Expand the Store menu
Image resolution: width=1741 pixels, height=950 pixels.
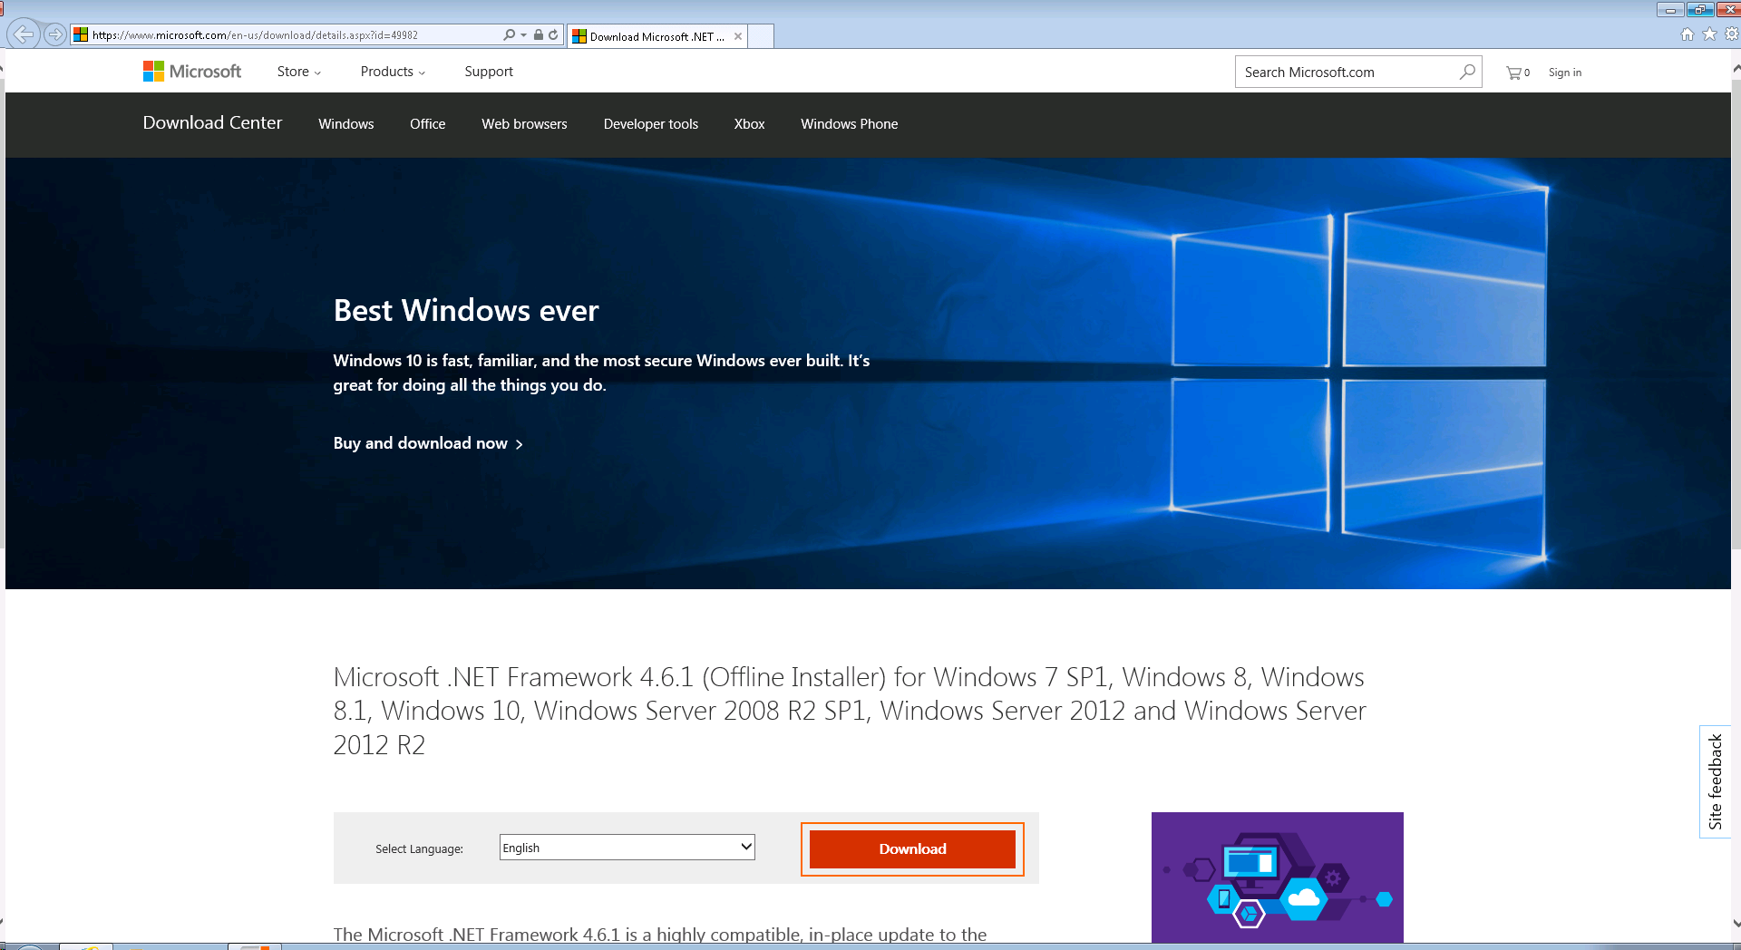coord(298,72)
